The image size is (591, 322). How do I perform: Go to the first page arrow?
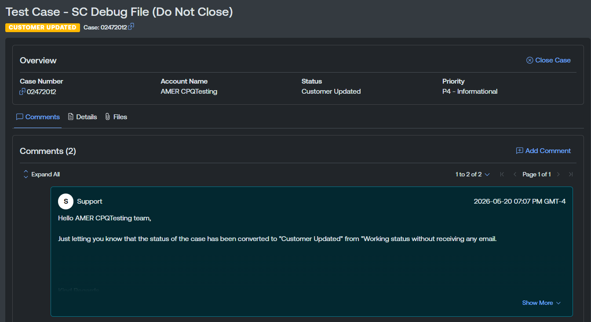(502, 175)
